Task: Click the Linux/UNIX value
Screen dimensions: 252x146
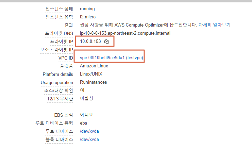Action: 91,74
